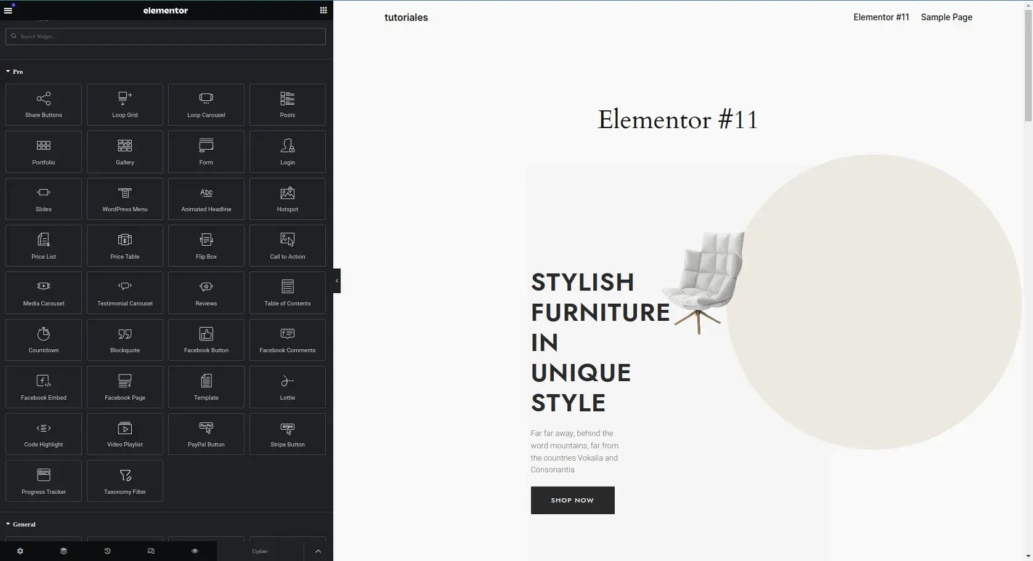Toggle preview changes eye icon
The width and height of the screenshot is (1033, 561).
[x=195, y=551]
